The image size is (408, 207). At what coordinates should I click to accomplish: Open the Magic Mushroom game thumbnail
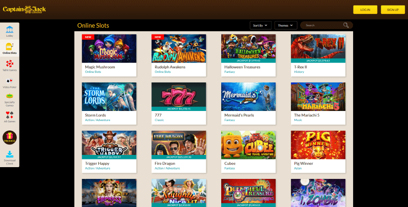pos(109,48)
